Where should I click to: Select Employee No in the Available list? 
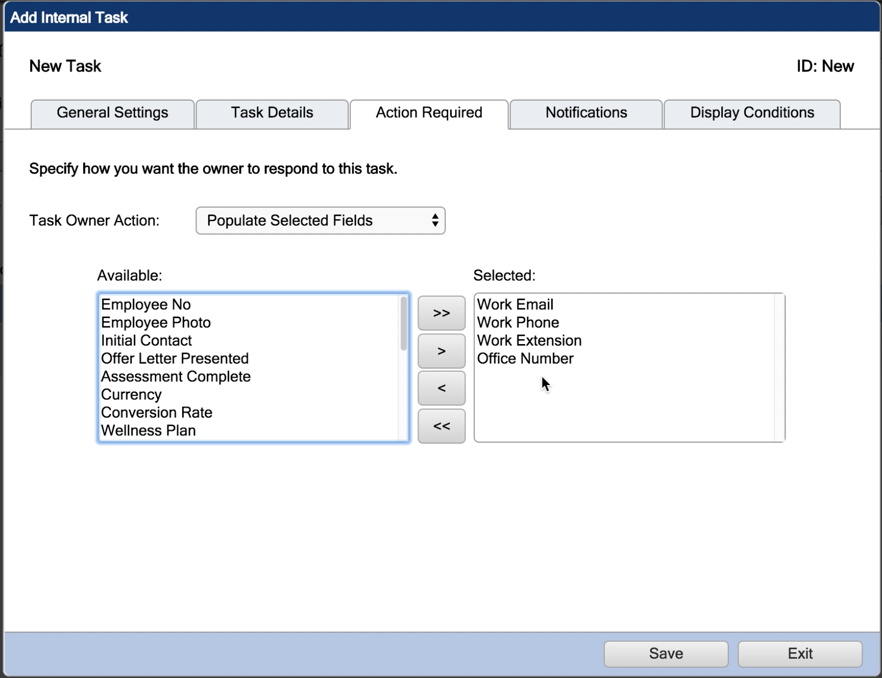(146, 304)
